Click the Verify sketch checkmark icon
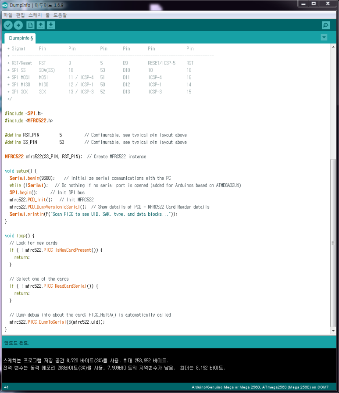339x393 pixels. (x=8, y=25)
